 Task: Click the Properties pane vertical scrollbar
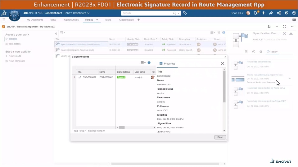pyautogui.click(x=224, y=87)
